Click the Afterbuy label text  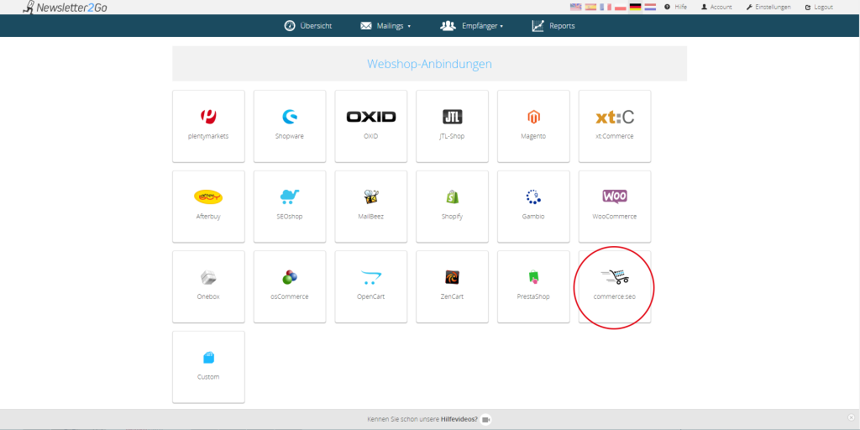point(208,216)
